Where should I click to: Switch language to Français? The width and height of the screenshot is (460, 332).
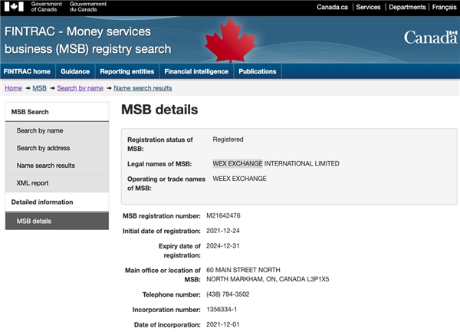442,7
